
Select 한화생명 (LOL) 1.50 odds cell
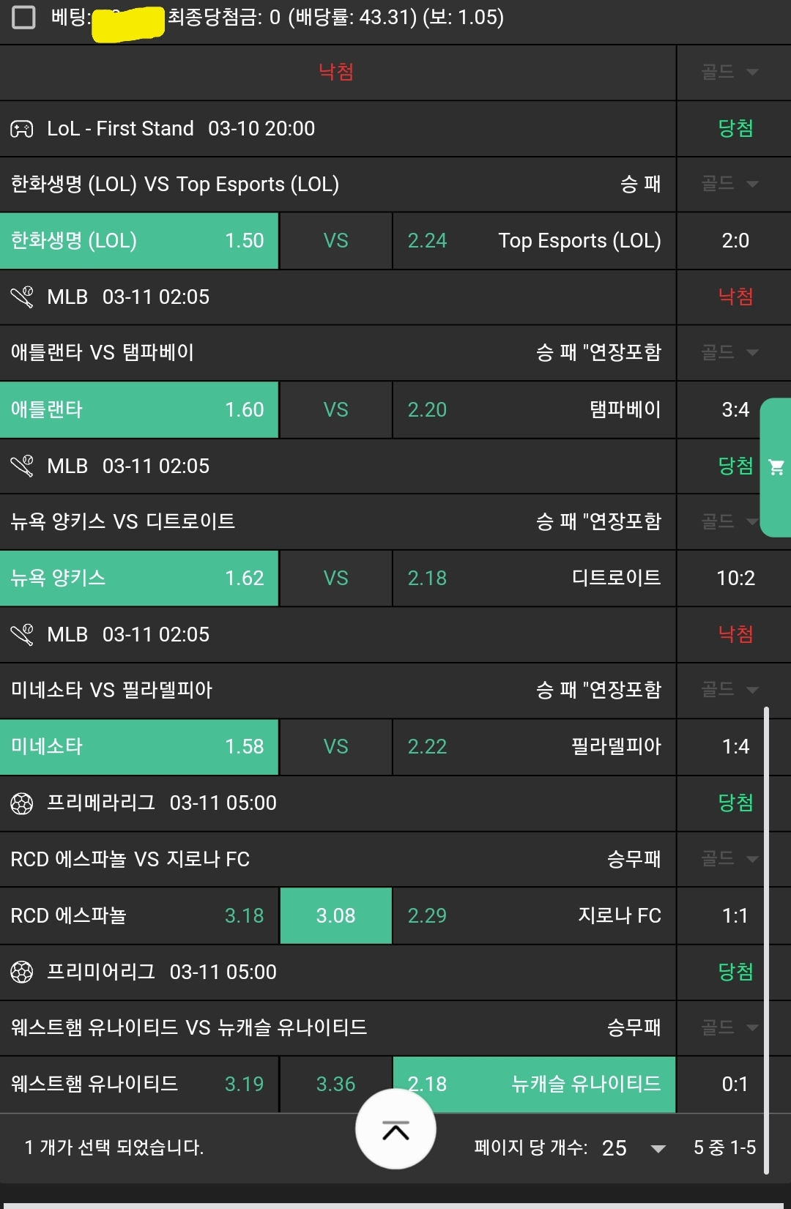click(139, 241)
